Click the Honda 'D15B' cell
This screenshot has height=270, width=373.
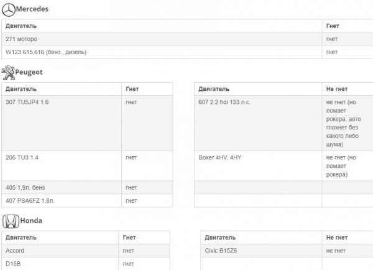60,264
